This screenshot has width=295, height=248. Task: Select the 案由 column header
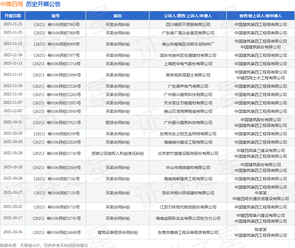[x=118, y=16]
